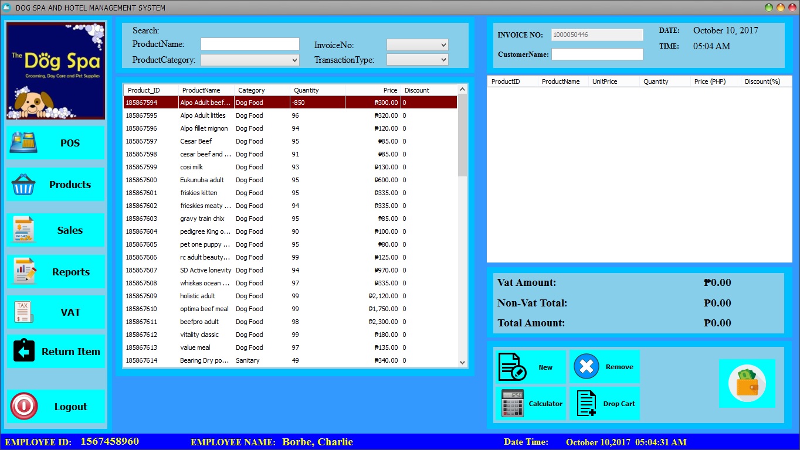Click the Logout button
This screenshot has width=800, height=450.
click(55, 406)
